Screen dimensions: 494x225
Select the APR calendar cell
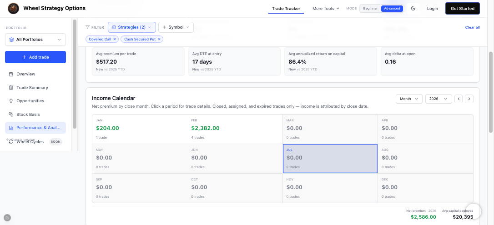425,129
